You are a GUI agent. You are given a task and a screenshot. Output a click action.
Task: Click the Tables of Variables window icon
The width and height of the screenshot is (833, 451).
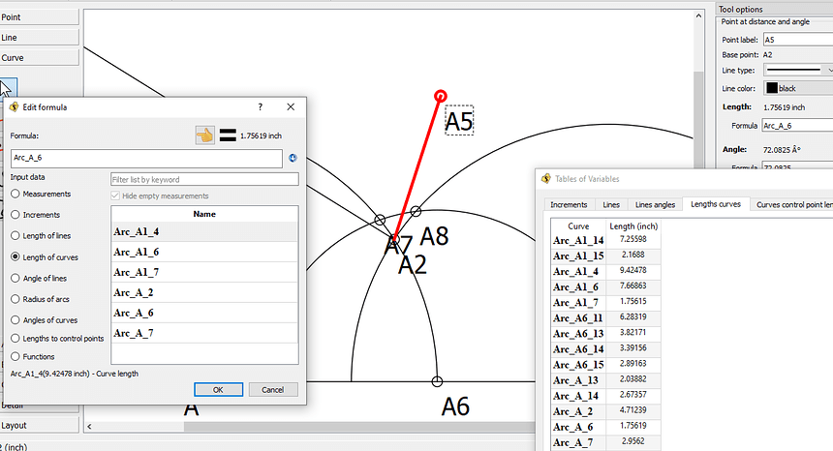(546, 179)
